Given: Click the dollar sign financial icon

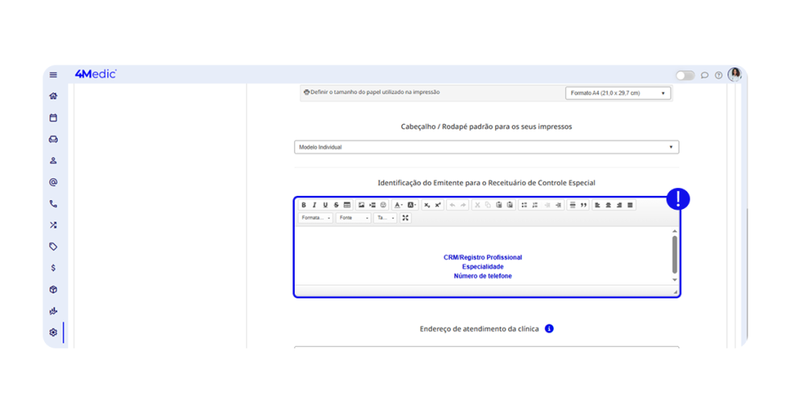Looking at the screenshot, I should tap(53, 268).
